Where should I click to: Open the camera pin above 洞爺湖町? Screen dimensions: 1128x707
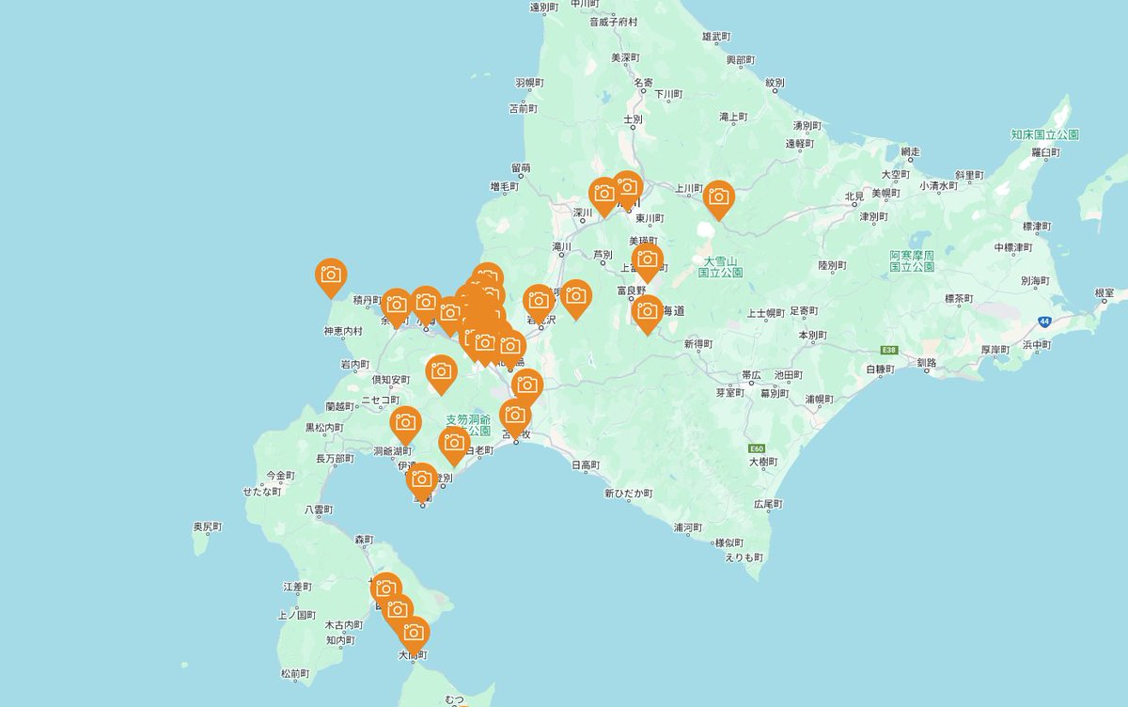405,422
